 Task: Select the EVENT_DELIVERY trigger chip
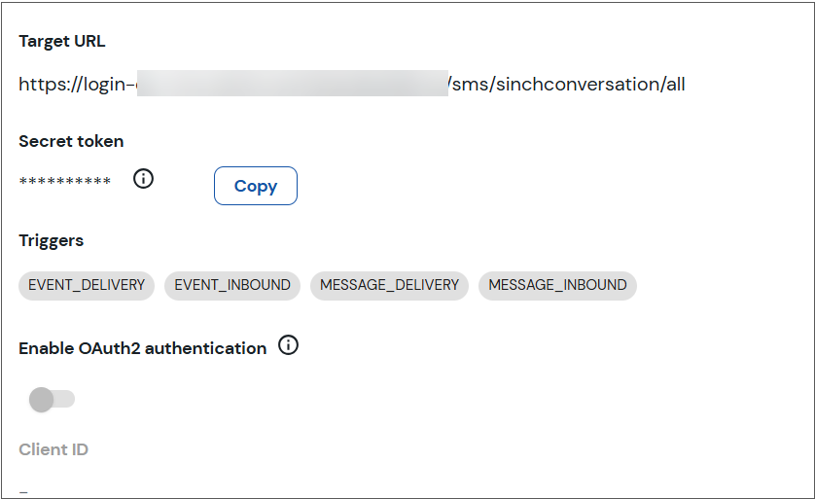pyautogui.click(x=87, y=285)
